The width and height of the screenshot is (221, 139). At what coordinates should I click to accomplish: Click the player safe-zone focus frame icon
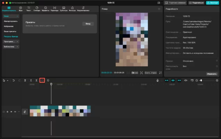[141, 73]
